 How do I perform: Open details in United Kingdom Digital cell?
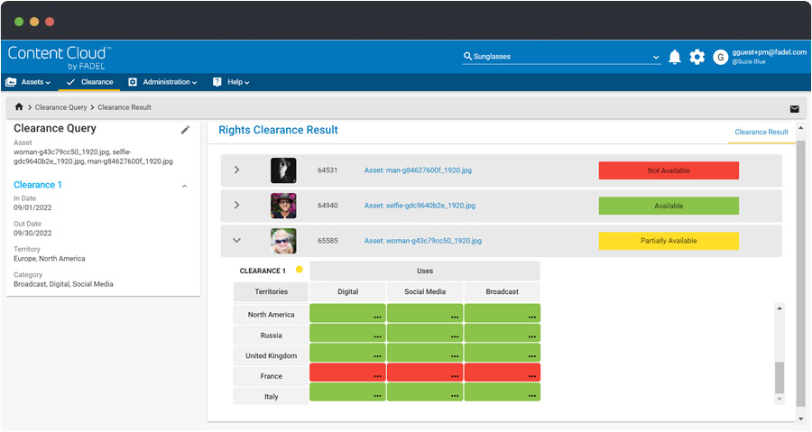[x=377, y=356]
